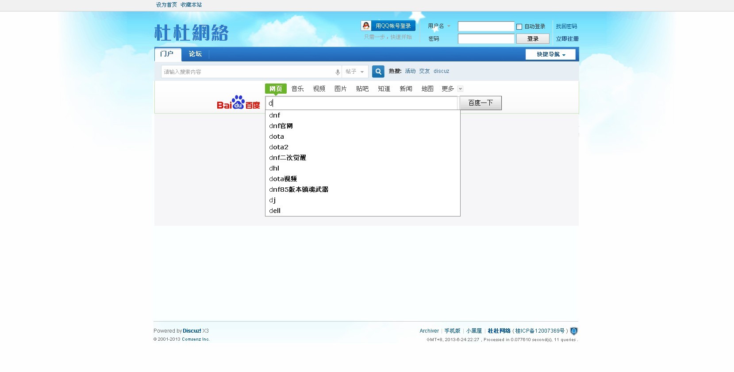Click the microphone voice search icon
Viewport: 734px width, 372px height.
tap(338, 72)
